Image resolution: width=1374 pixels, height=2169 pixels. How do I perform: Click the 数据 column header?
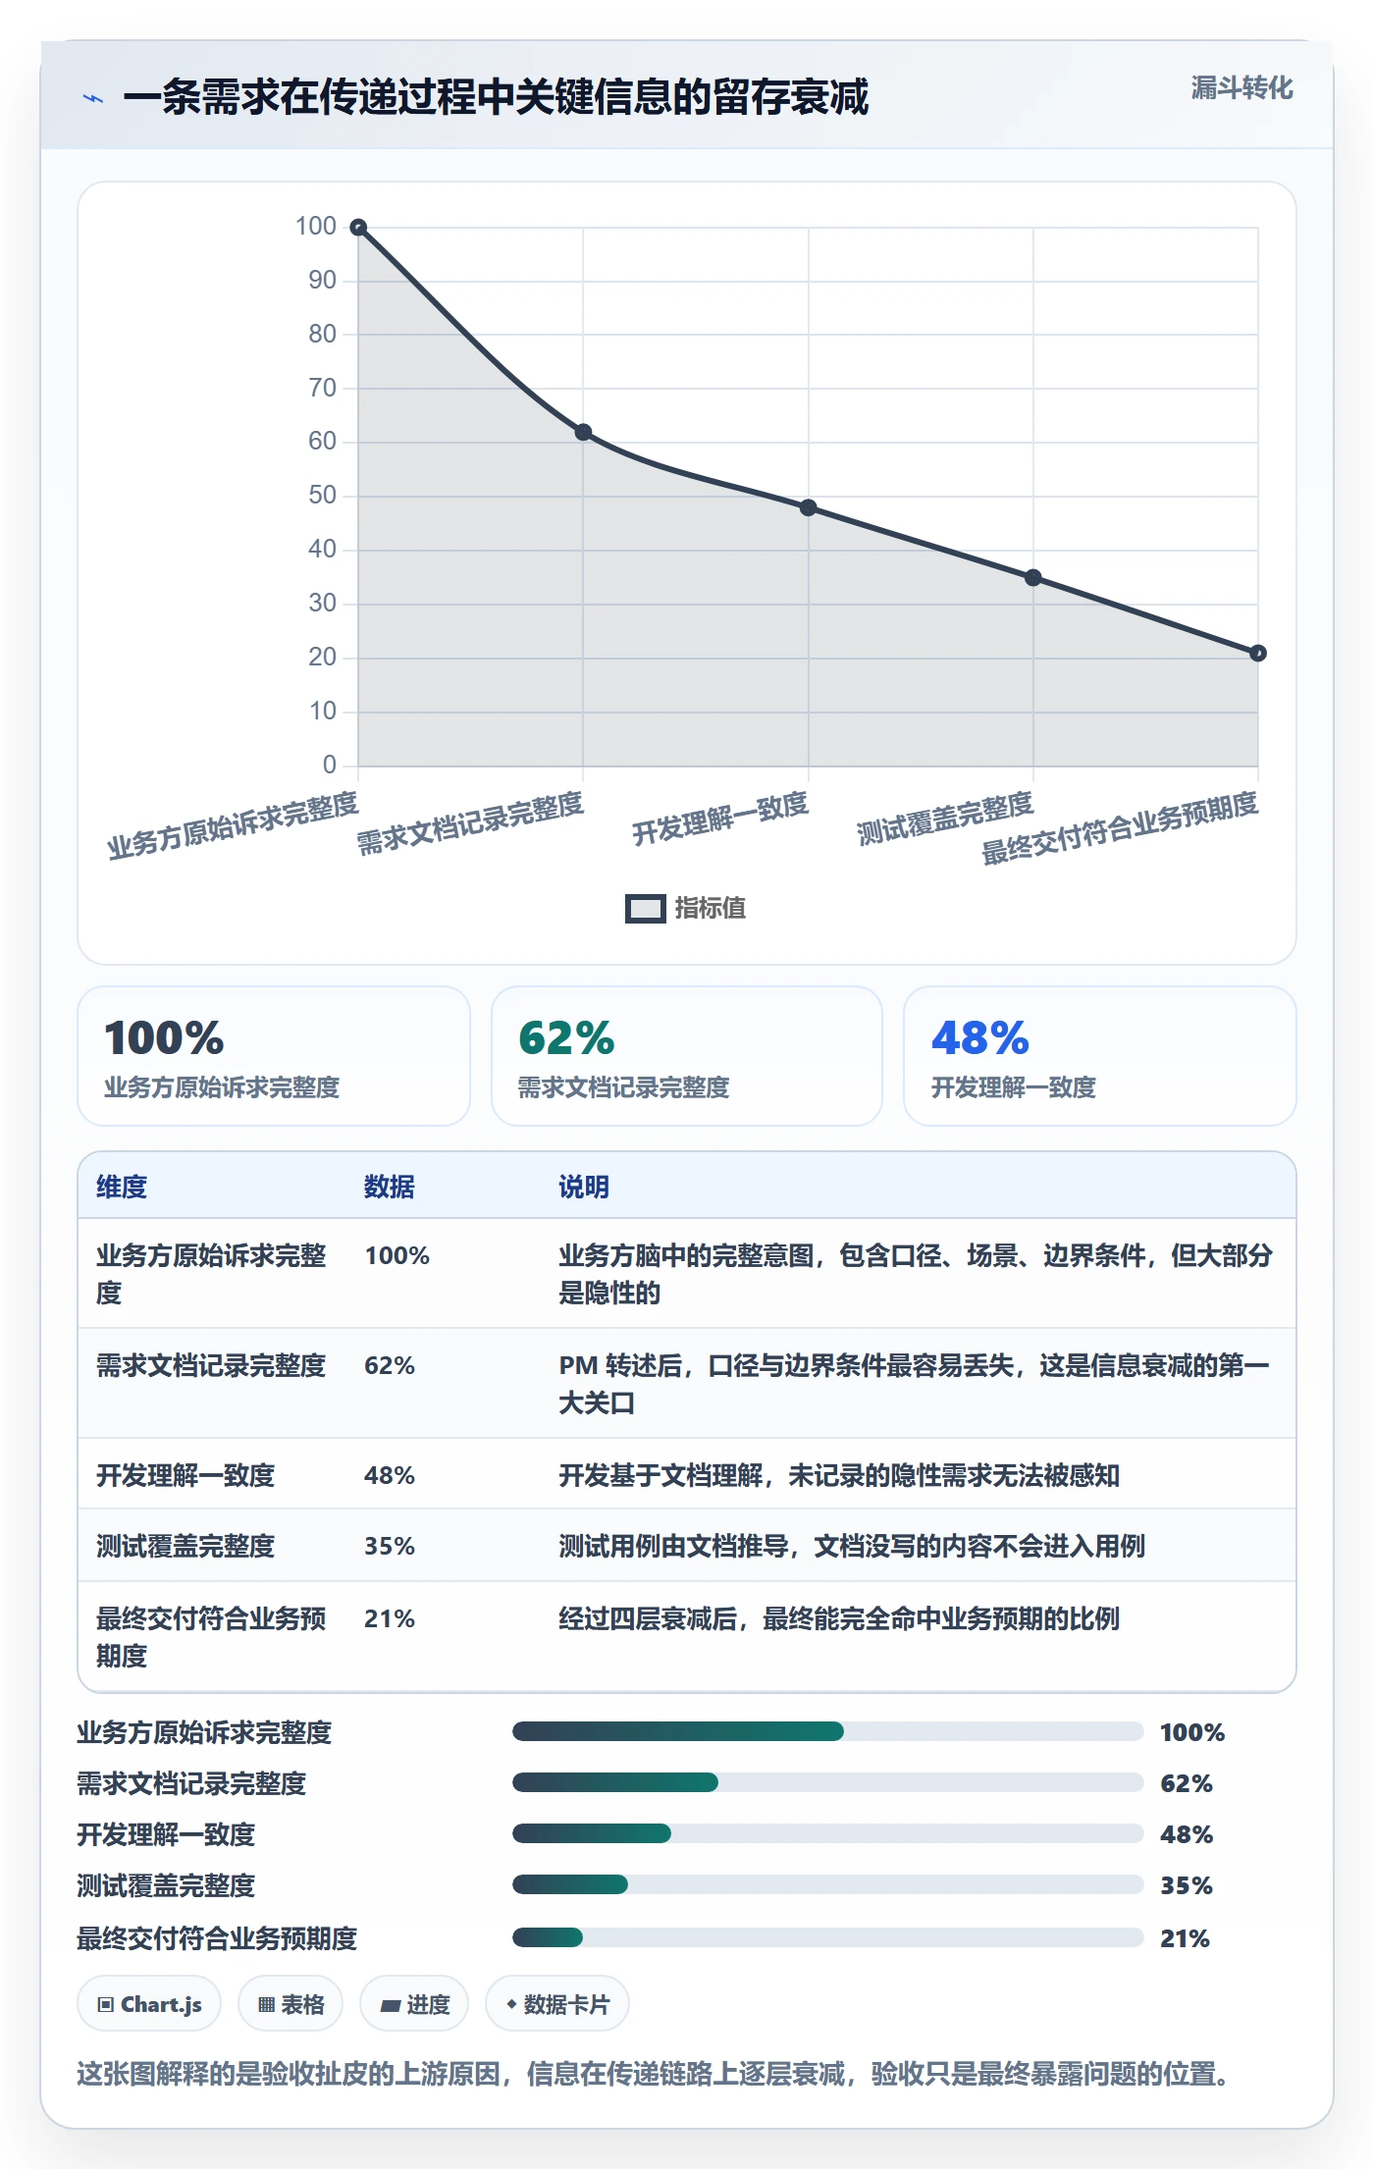point(390,1187)
